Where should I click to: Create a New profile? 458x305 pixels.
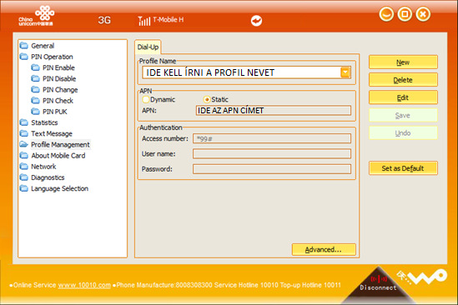403,62
